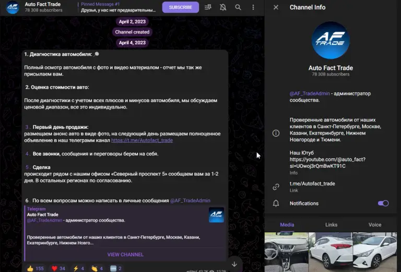The width and height of the screenshot is (401, 272).
Task: Click @AF_TradeAdmin mention in message point 6
Action: coord(190,201)
